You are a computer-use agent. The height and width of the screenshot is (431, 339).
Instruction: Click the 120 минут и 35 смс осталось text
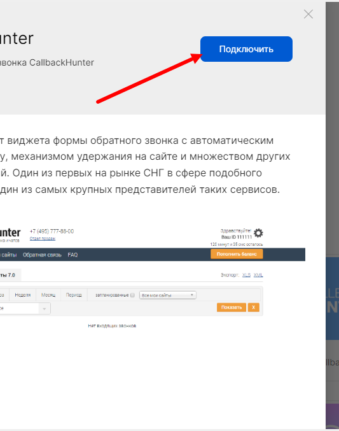(237, 244)
